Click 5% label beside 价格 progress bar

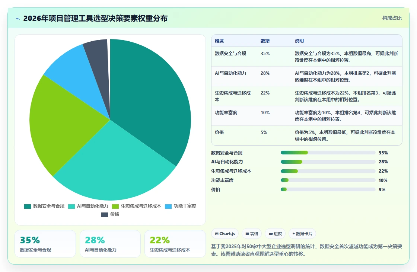tap(382, 189)
